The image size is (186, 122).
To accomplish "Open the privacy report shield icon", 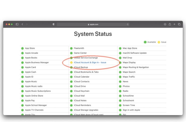I will 54,24.
